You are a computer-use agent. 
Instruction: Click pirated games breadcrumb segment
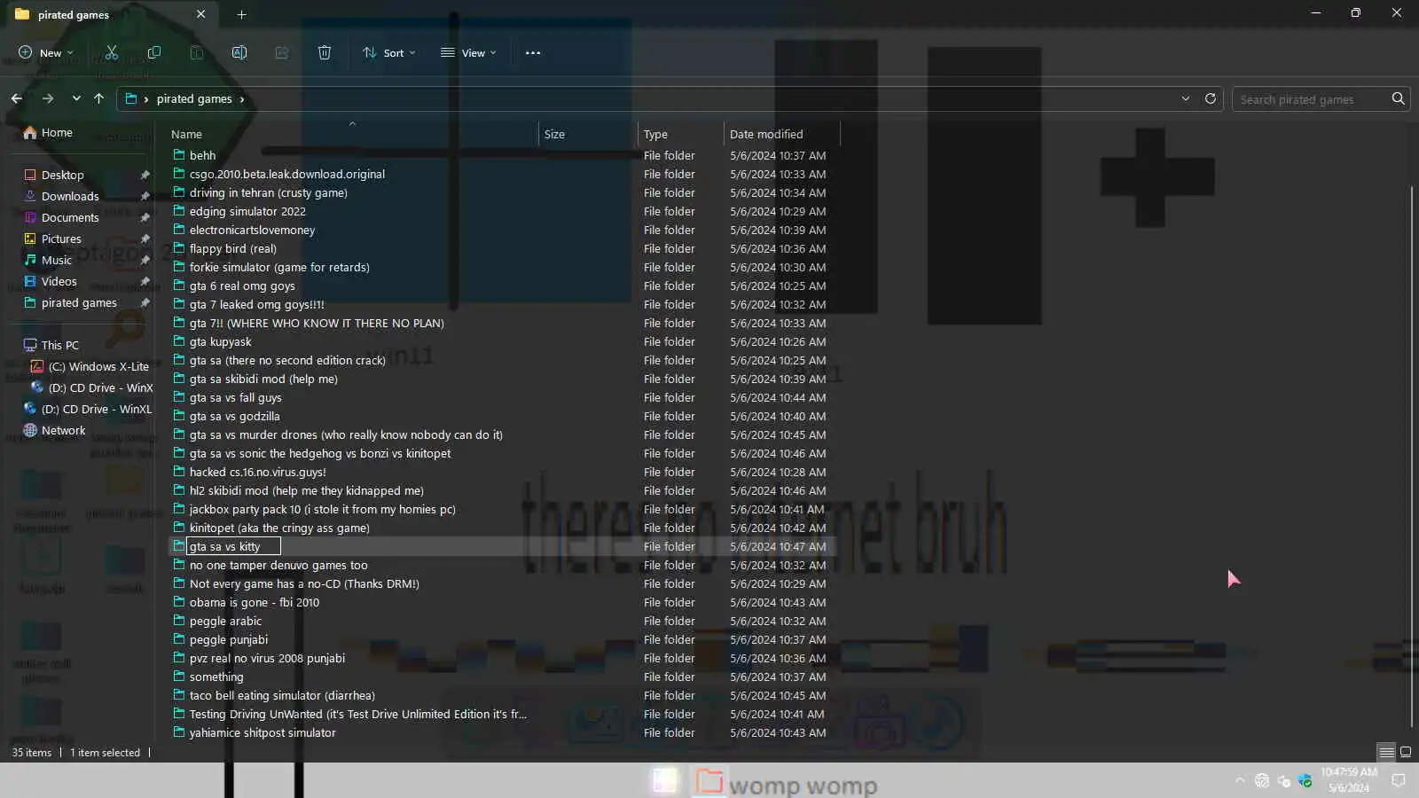(194, 98)
